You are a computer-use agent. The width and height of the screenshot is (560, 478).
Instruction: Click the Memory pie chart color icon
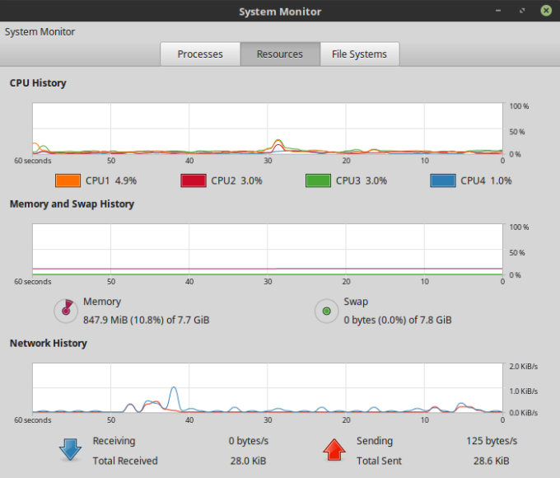(66, 311)
